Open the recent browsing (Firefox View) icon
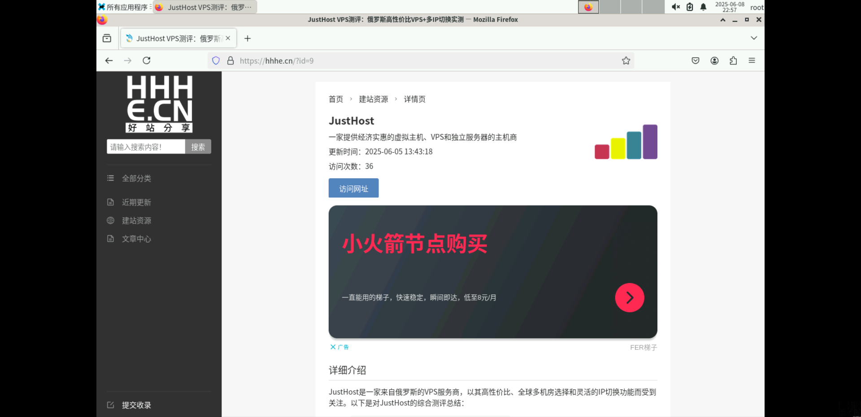Screen dimensions: 861x417 point(107,38)
